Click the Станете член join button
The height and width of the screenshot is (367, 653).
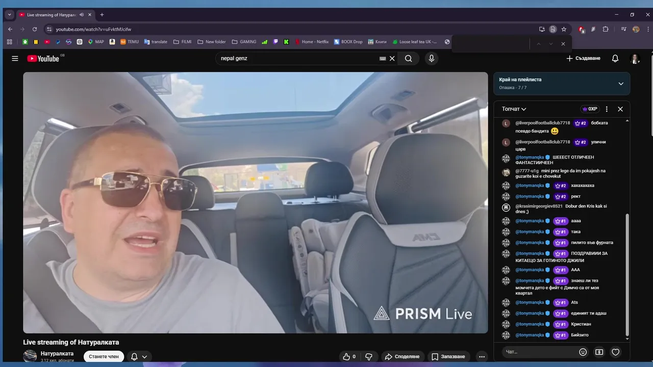(104, 356)
